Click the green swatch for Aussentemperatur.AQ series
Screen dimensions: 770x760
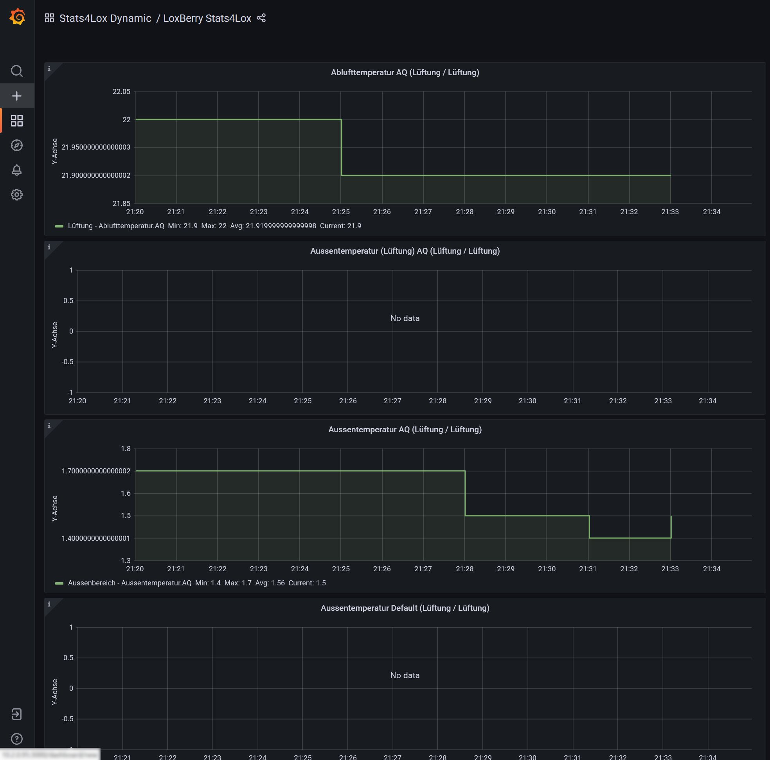click(59, 583)
